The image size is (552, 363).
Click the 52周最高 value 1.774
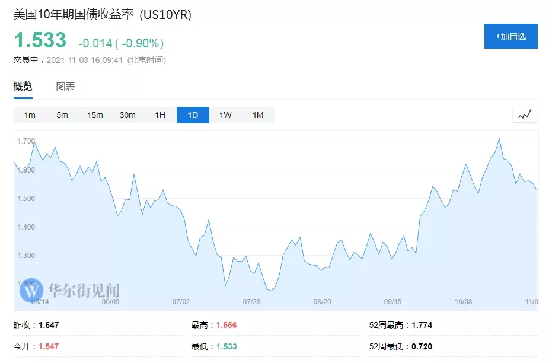[x=422, y=325]
